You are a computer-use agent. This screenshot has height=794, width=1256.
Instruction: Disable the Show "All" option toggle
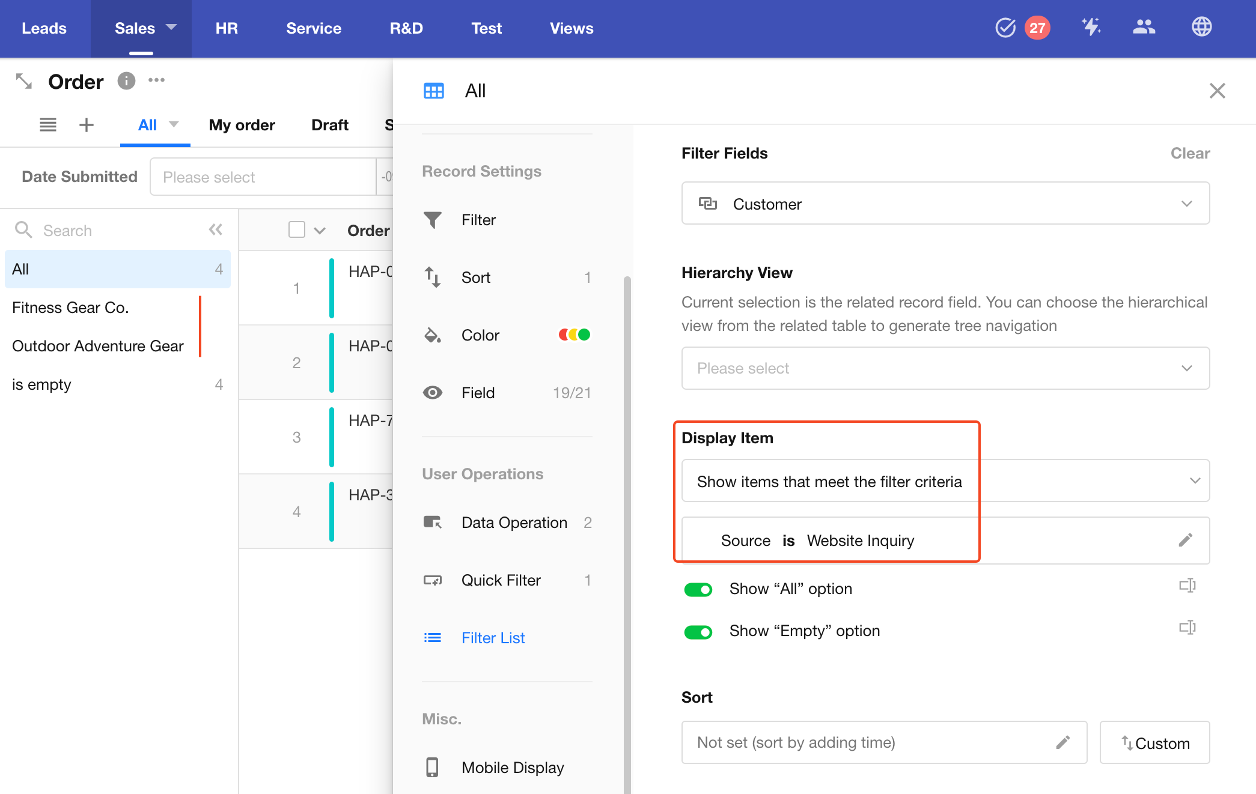pos(698,589)
